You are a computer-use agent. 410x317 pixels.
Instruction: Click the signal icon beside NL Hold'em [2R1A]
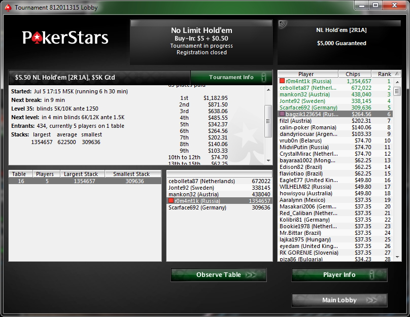(x=283, y=24)
